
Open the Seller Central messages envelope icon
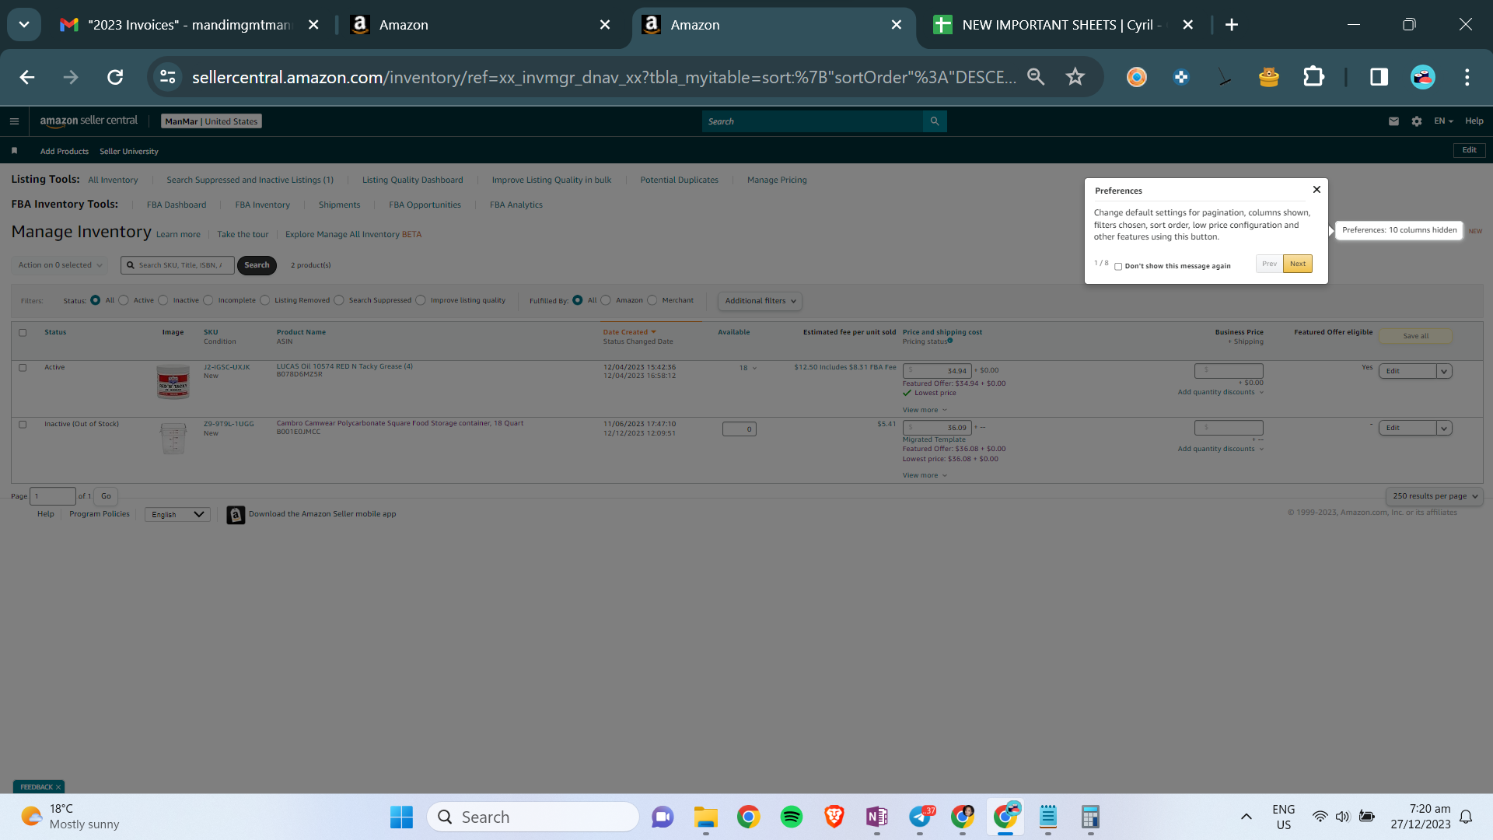point(1393,121)
